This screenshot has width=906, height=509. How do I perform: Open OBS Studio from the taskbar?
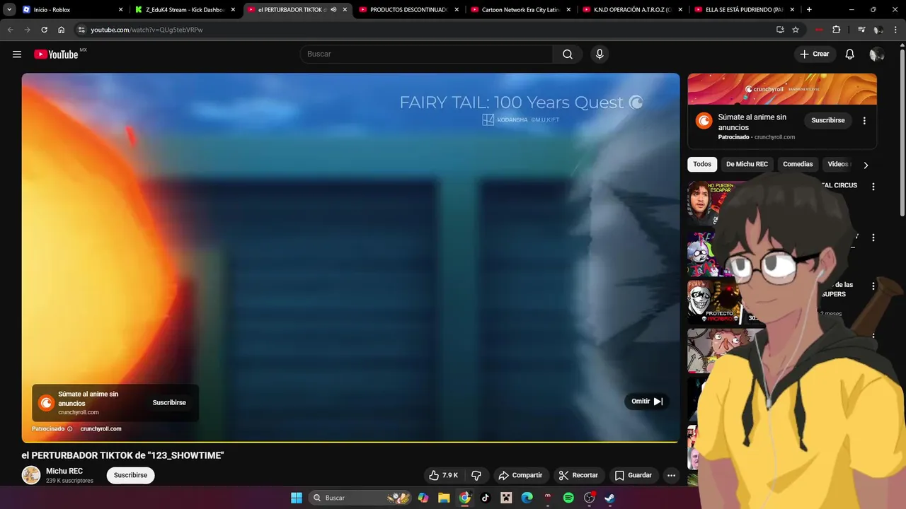tap(590, 498)
